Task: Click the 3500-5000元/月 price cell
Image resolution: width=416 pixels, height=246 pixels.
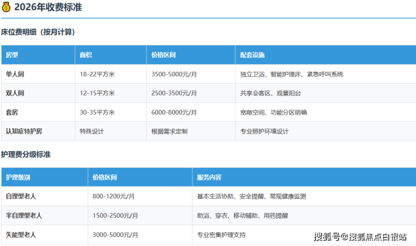Action: (174, 74)
